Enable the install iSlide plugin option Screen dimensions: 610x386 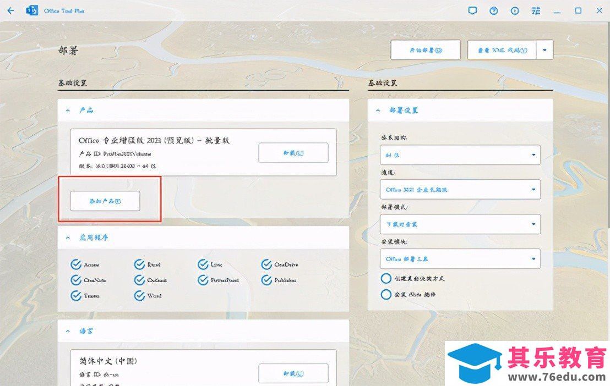pos(386,294)
